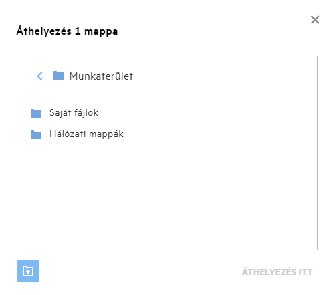333x295 pixels.
Task: Click the ÁTHELYEZÉS ITT button
Action: tap(277, 272)
